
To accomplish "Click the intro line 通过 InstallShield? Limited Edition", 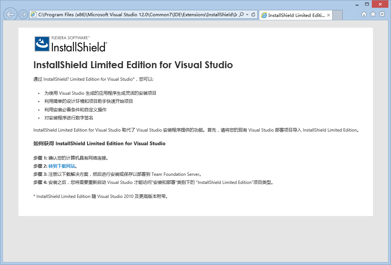I will [x=93, y=79].
